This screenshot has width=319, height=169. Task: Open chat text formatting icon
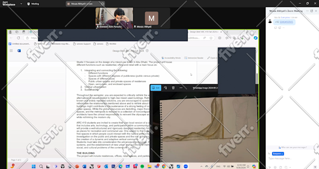click(x=270, y=167)
